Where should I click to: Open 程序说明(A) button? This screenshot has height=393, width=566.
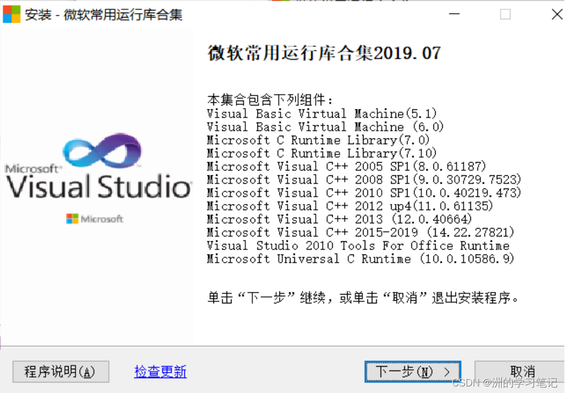click(61, 372)
